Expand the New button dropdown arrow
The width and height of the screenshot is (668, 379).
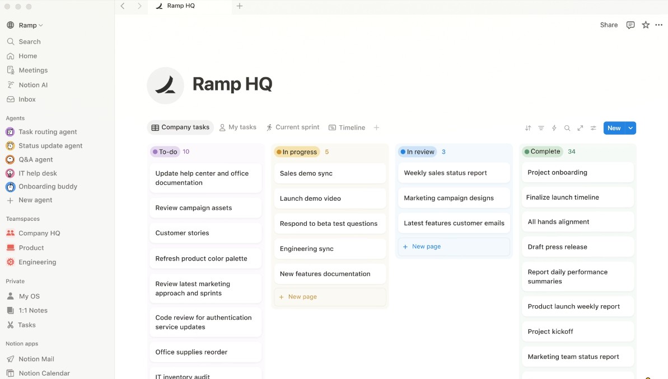point(630,128)
